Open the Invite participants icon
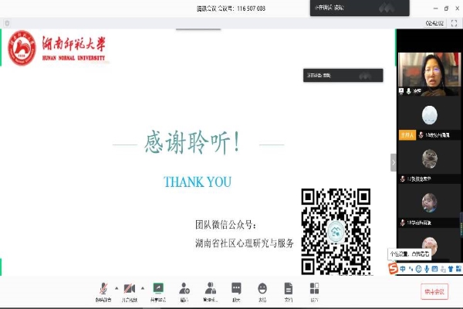463x309 pixels. 184,287
